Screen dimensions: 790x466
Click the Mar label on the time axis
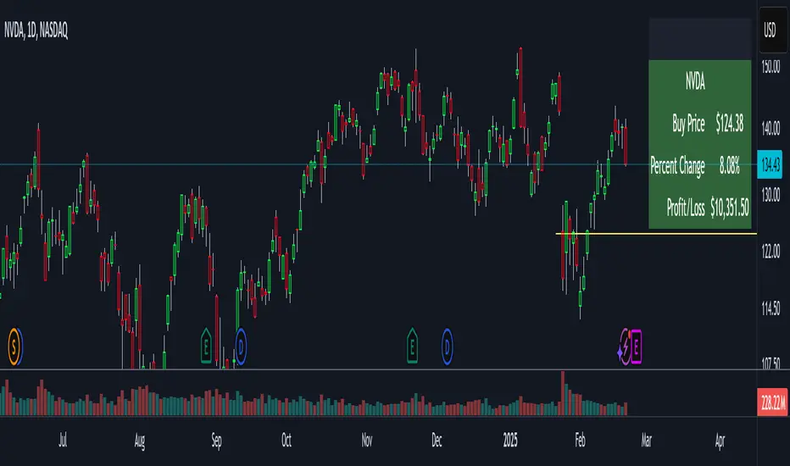coord(647,441)
